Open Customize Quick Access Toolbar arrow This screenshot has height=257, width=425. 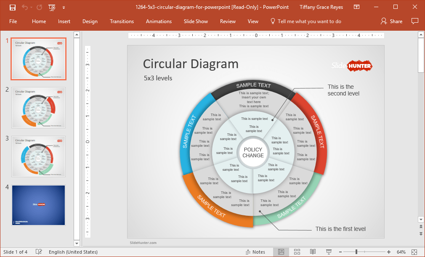pos(64,8)
